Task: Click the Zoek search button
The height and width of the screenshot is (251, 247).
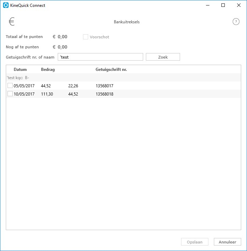Action: (x=163, y=57)
